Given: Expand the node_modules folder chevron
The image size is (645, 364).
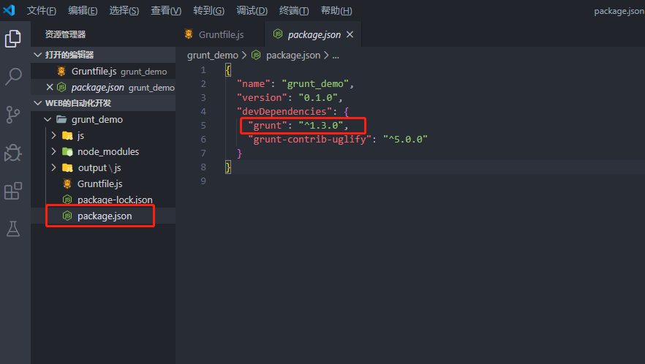Looking at the screenshot, I should 53,151.
